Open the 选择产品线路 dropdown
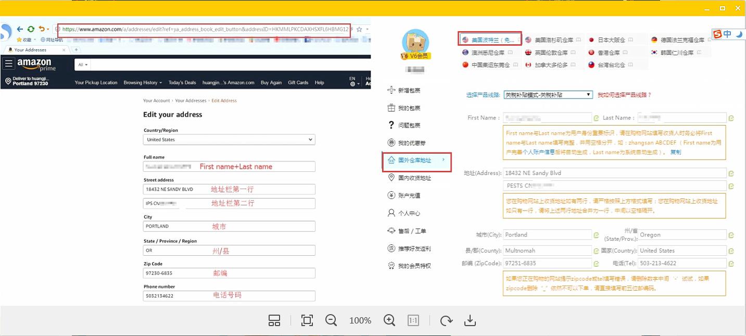 [x=548, y=95]
